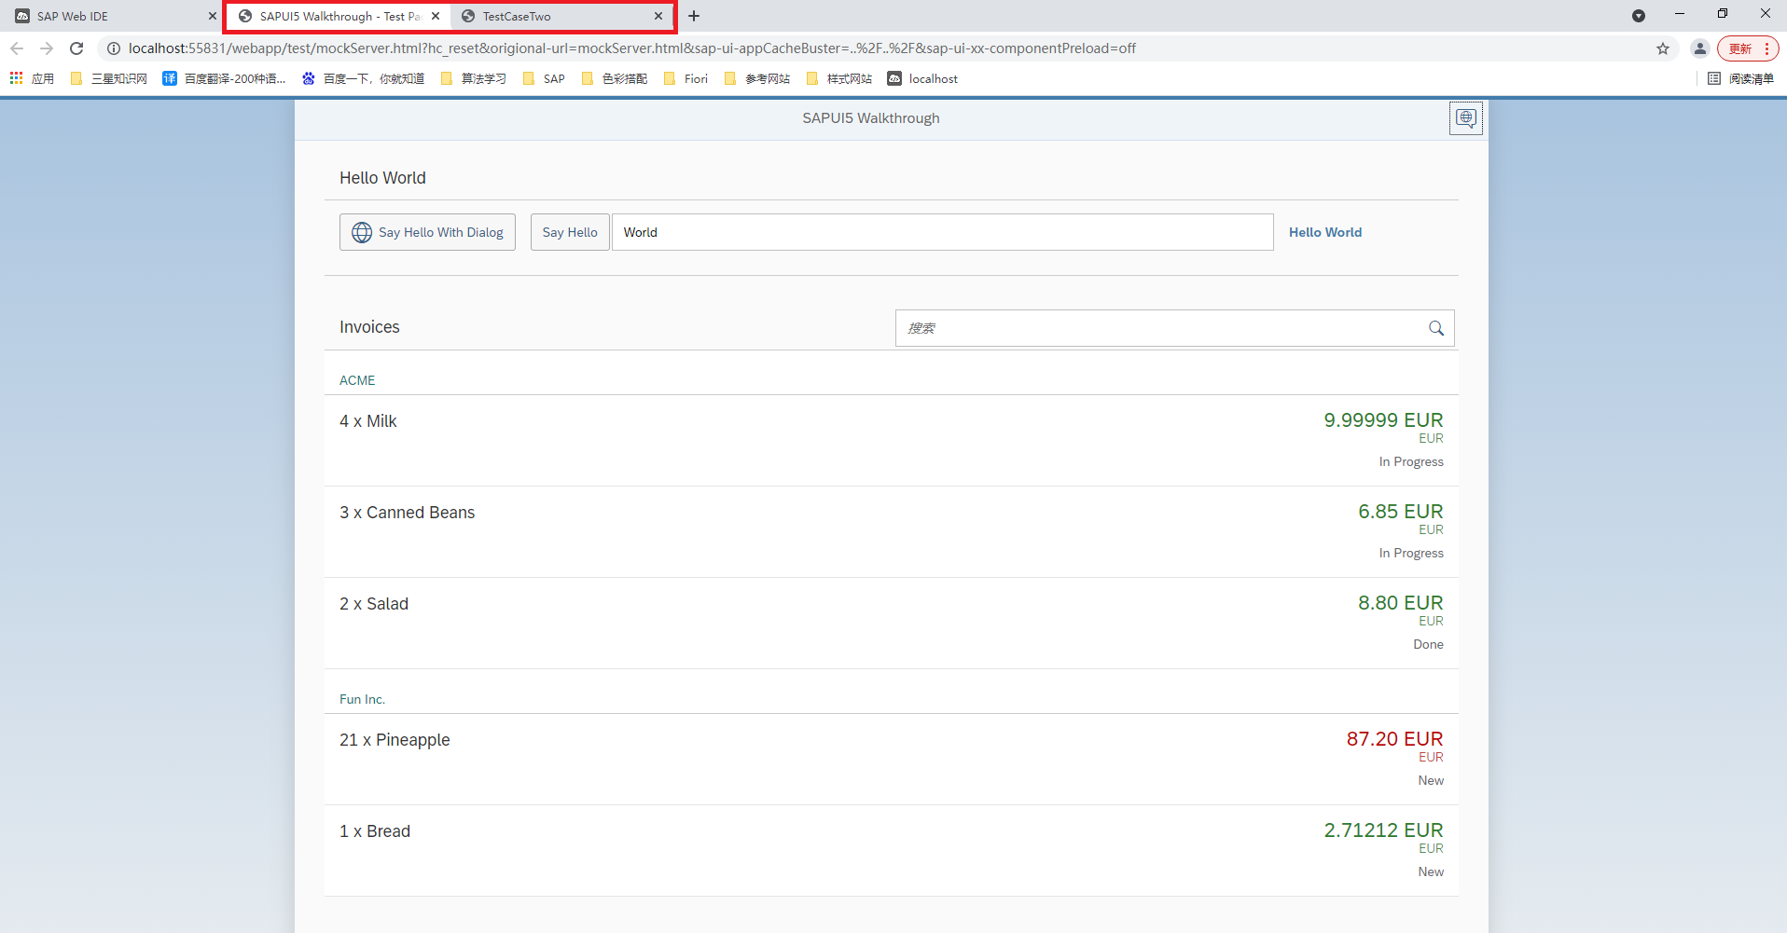Close the TestCaseTwo tab
Image resolution: width=1787 pixels, height=933 pixels.
pos(658,16)
